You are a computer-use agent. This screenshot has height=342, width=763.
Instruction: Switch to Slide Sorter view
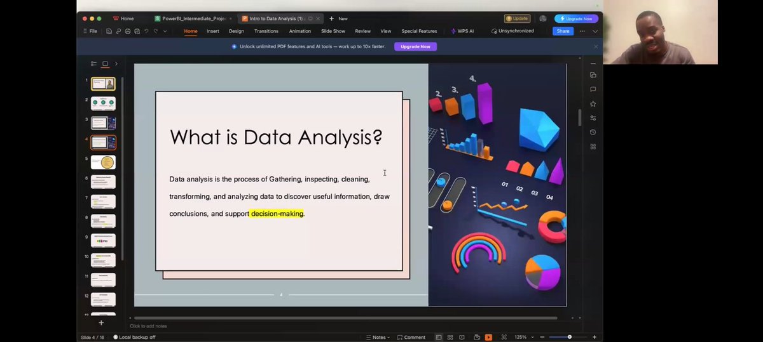tap(450, 337)
